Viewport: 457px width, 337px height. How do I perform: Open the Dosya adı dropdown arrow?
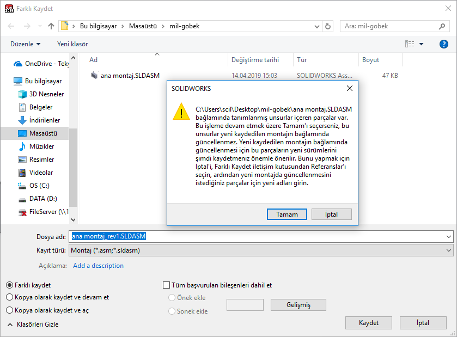pyautogui.click(x=449, y=236)
